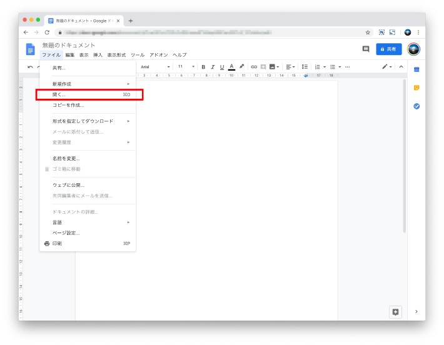Select 開く... in the file menu

[x=88, y=94]
